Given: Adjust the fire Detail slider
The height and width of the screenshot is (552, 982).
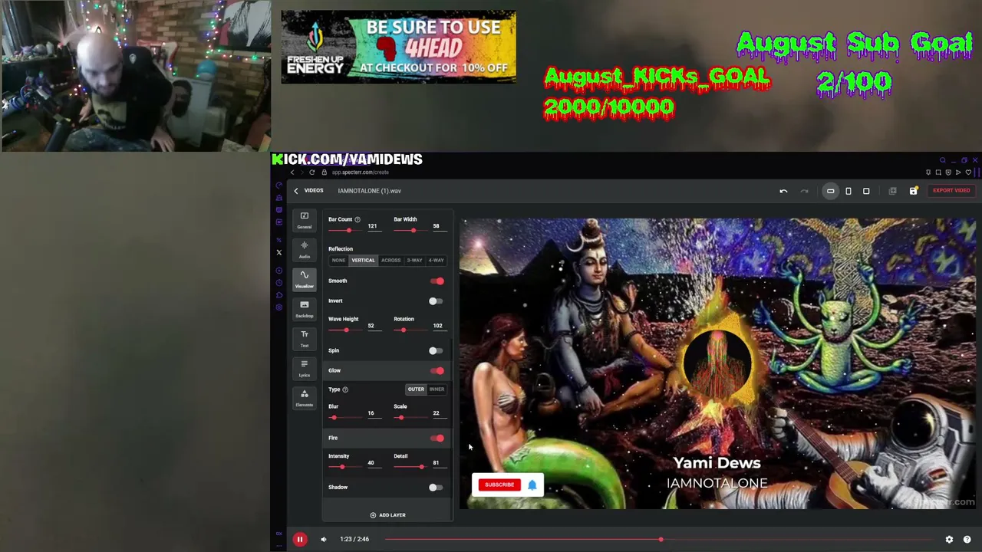Looking at the screenshot, I should [x=411, y=467].
